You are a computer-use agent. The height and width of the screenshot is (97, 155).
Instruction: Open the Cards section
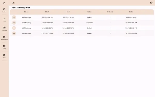click(x=4, y=47)
